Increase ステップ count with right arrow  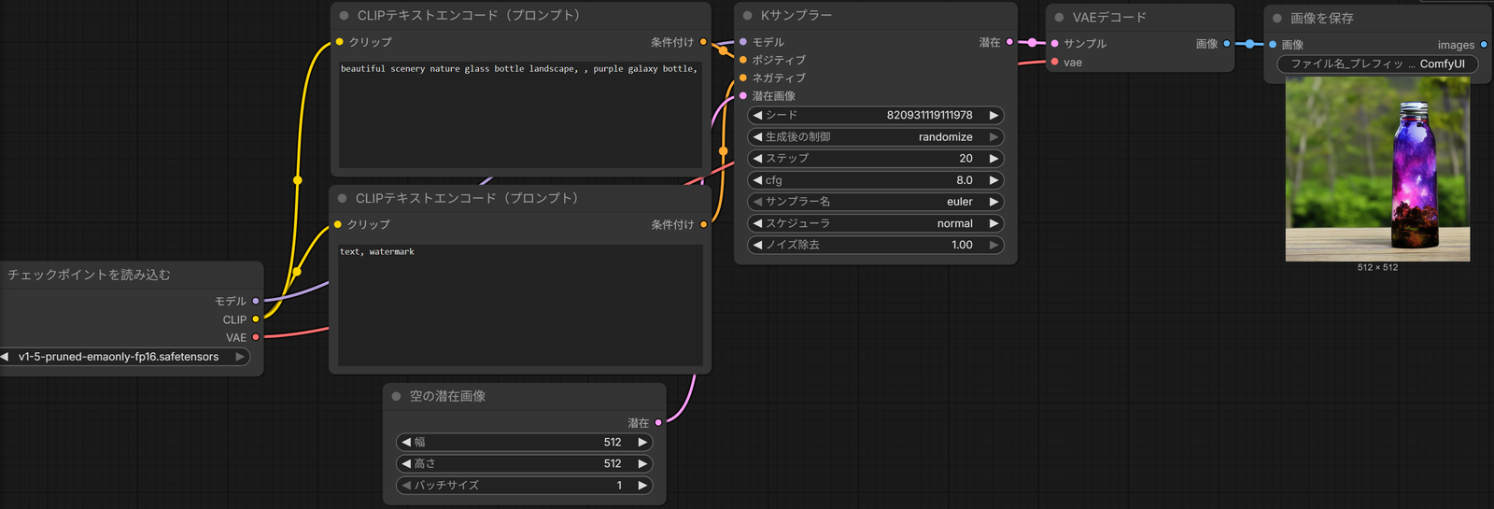[994, 159]
